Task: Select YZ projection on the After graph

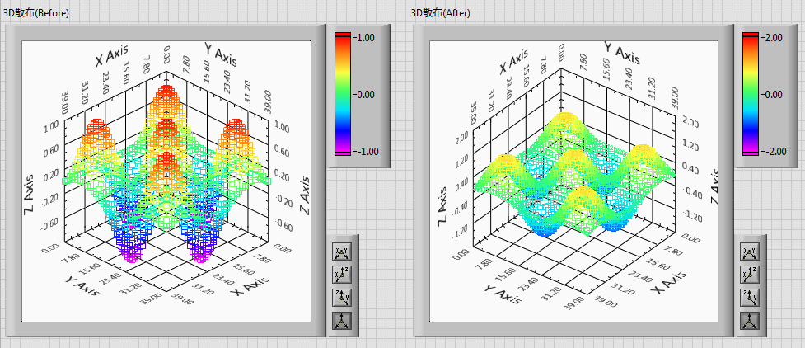Action: [x=749, y=298]
